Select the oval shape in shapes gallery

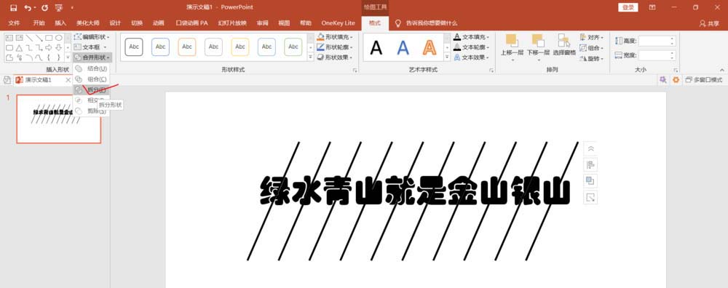point(59,38)
